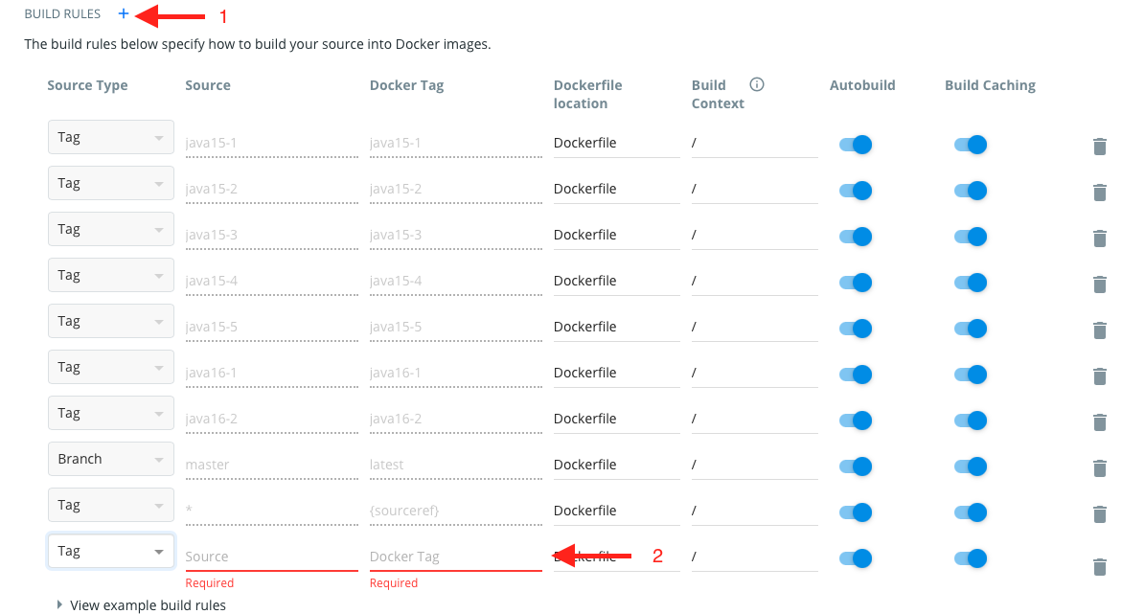1122x614 pixels.
Task: Click the required Source input field
Action: 271,557
